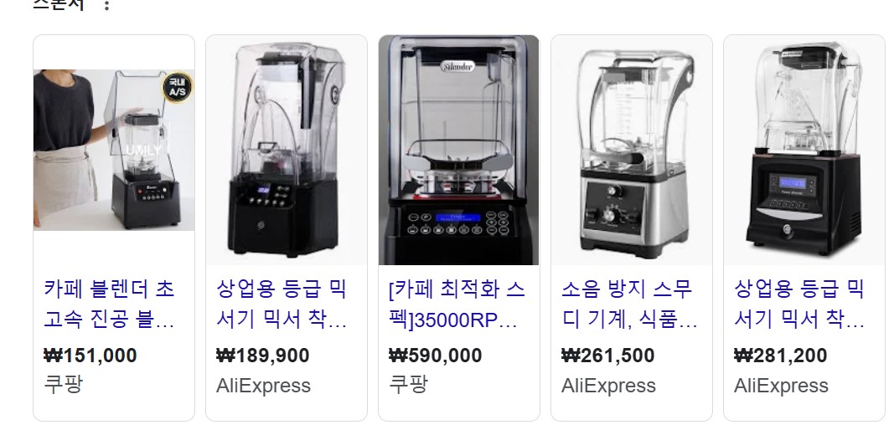Open ₩189,900 listing titled 상업용 등급 믹서기
Image resolution: width=894 pixels, height=435 pixels.
click(x=282, y=304)
